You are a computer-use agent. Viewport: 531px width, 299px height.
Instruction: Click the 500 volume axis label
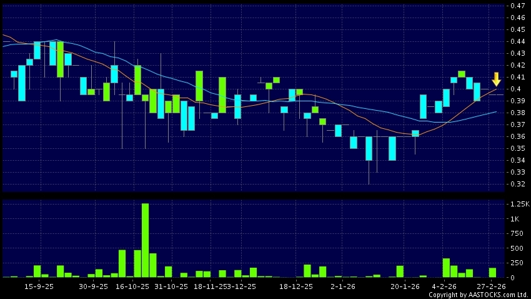tap(517, 248)
